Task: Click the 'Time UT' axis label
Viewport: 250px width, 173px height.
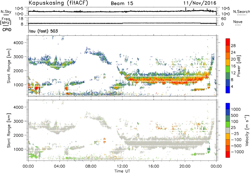Action: (122, 171)
